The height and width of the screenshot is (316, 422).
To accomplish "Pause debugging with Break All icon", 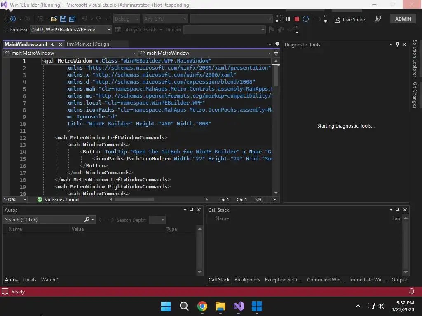I will coord(288,19).
